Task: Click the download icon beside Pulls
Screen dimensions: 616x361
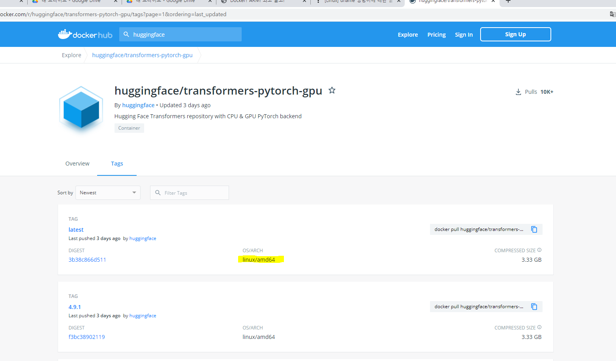Action: tap(518, 92)
